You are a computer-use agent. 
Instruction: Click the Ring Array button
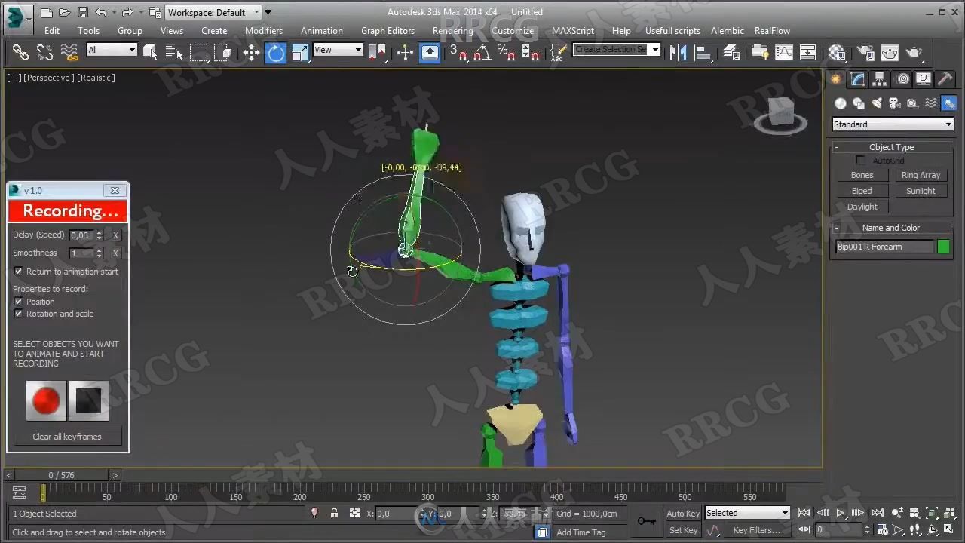pyautogui.click(x=921, y=175)
